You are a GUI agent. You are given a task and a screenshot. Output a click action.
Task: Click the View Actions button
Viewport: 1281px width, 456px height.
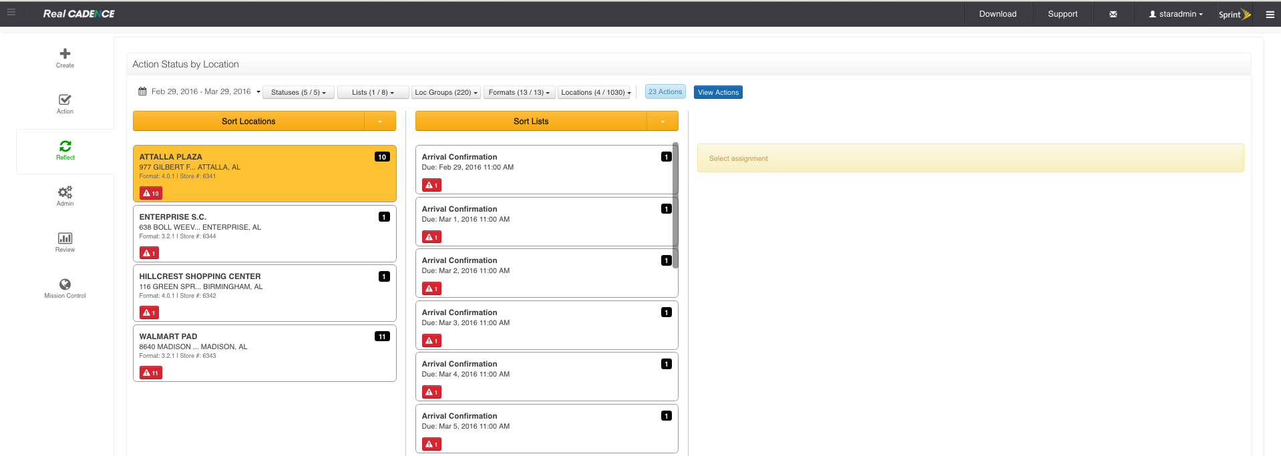[718, 93]
